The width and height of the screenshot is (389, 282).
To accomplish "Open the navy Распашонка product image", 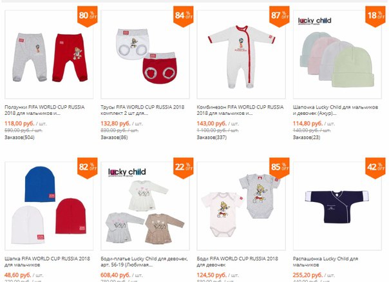I will tap(337, 206).
